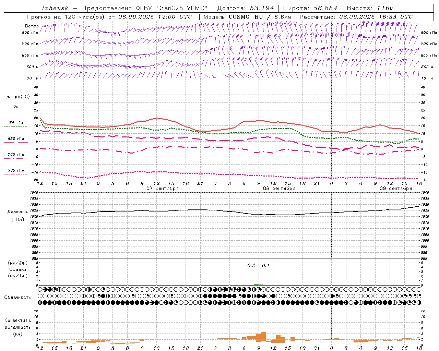Click the red line sample under 2м legend

(x=16, y=111)
